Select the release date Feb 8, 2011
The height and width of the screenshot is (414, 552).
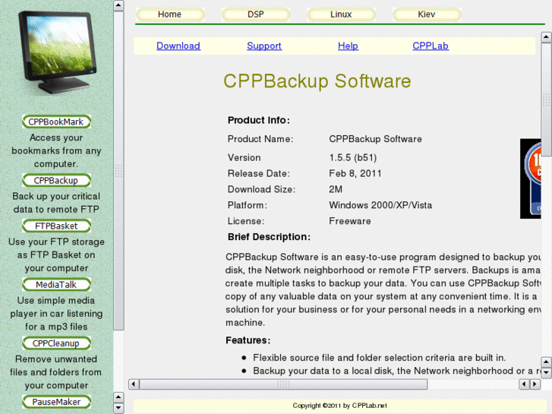point(355,173)
